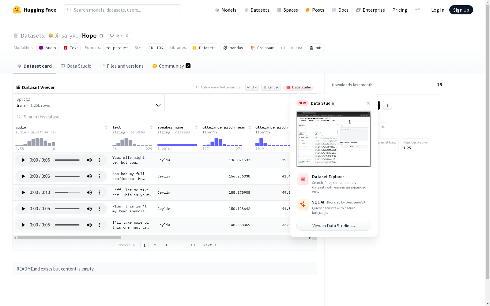Click the Sign Up button
Screen dimensions: 490x306
coord(461,10)
